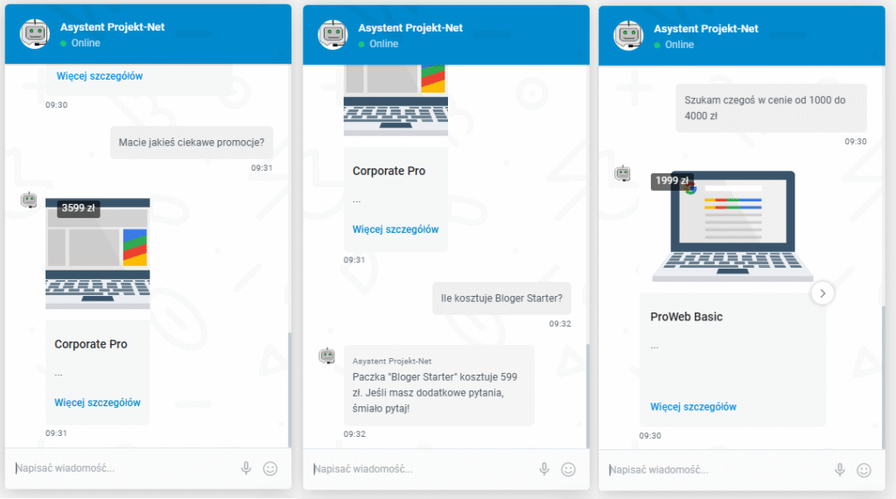Click robot avatar in right chat header
The width and height of the screenshot is (896, 499).
pyautogui.click(x=628, y=35)
